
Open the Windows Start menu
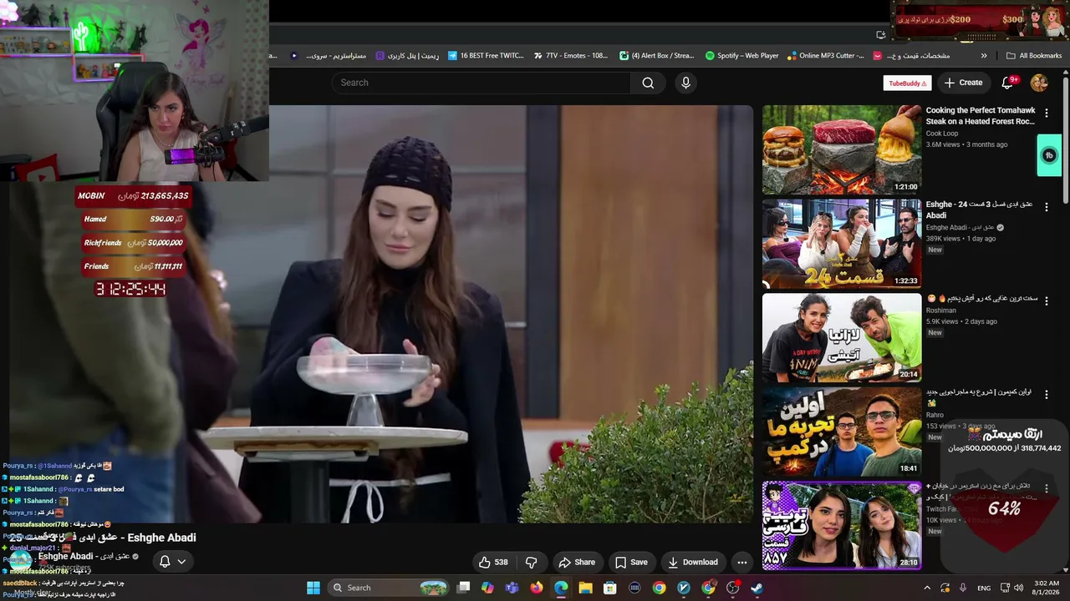pyautogui.click(x=313, y=588)
